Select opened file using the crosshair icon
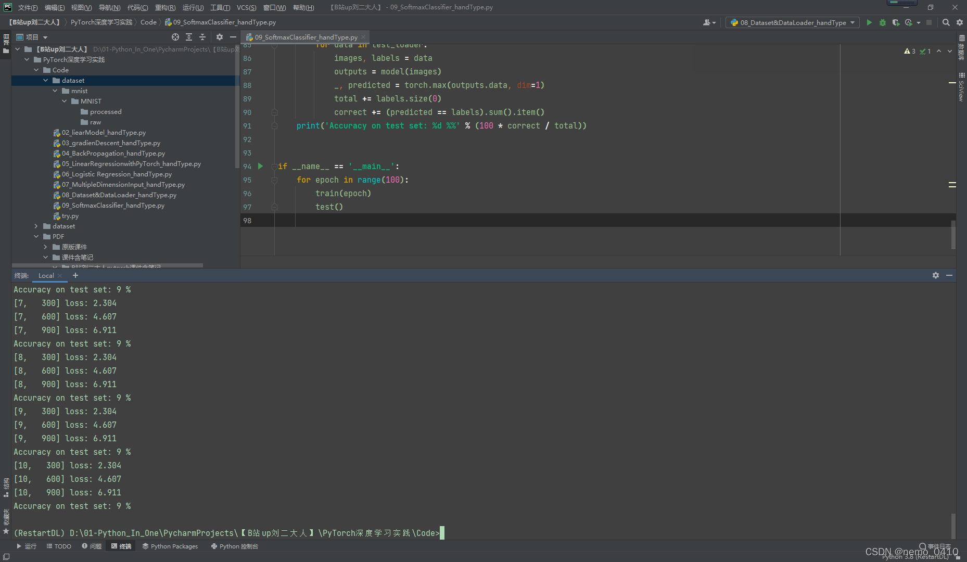Image resolution: width=967 pixels, height=562 pixels. point(175,37)
